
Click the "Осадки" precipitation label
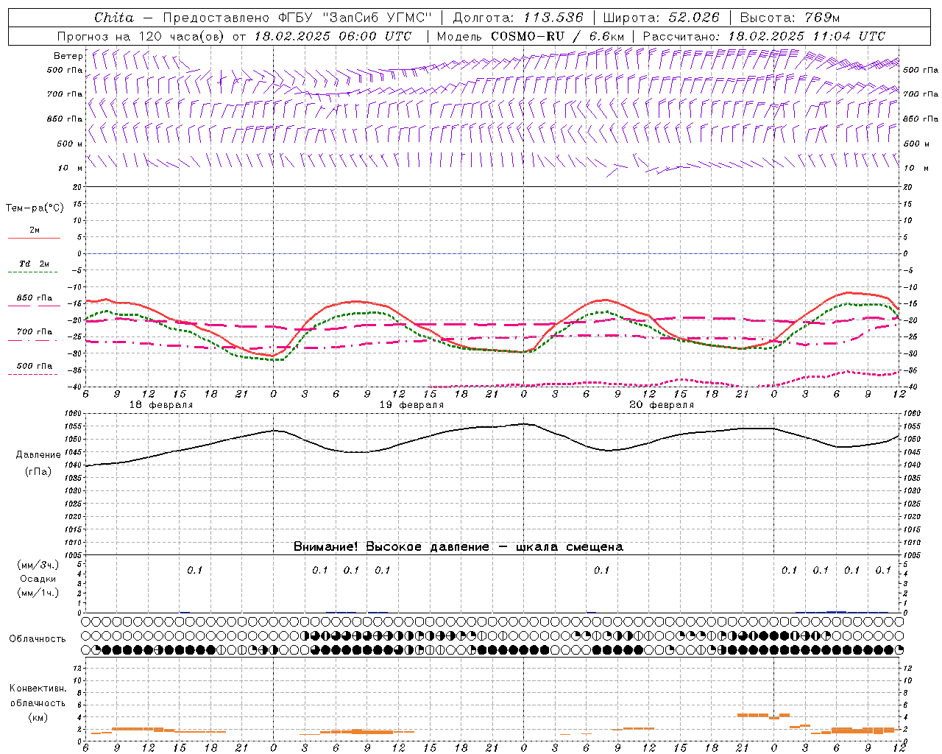pyautogui.click(x=38, y=579)
